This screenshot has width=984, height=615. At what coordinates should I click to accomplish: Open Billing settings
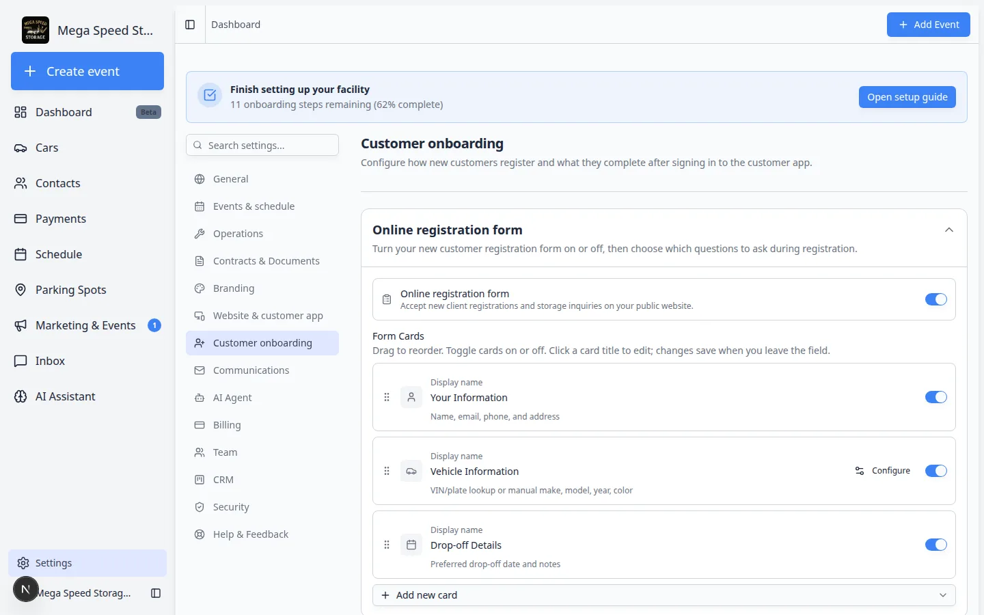point(262,425)
